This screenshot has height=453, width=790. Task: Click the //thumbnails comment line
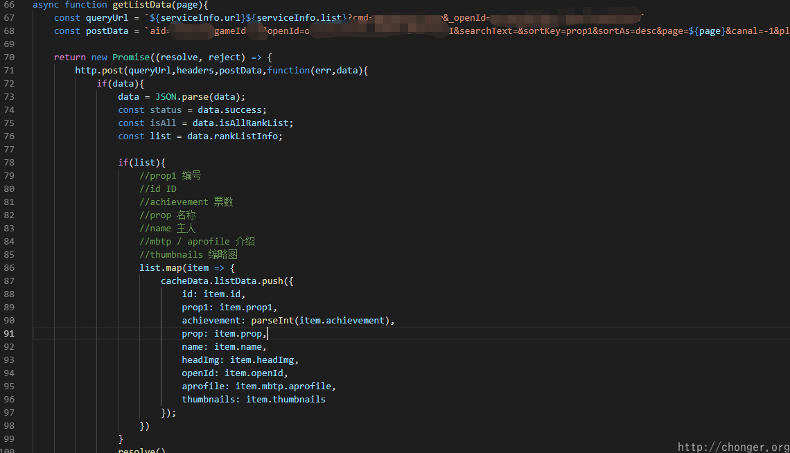pos(188,255)
